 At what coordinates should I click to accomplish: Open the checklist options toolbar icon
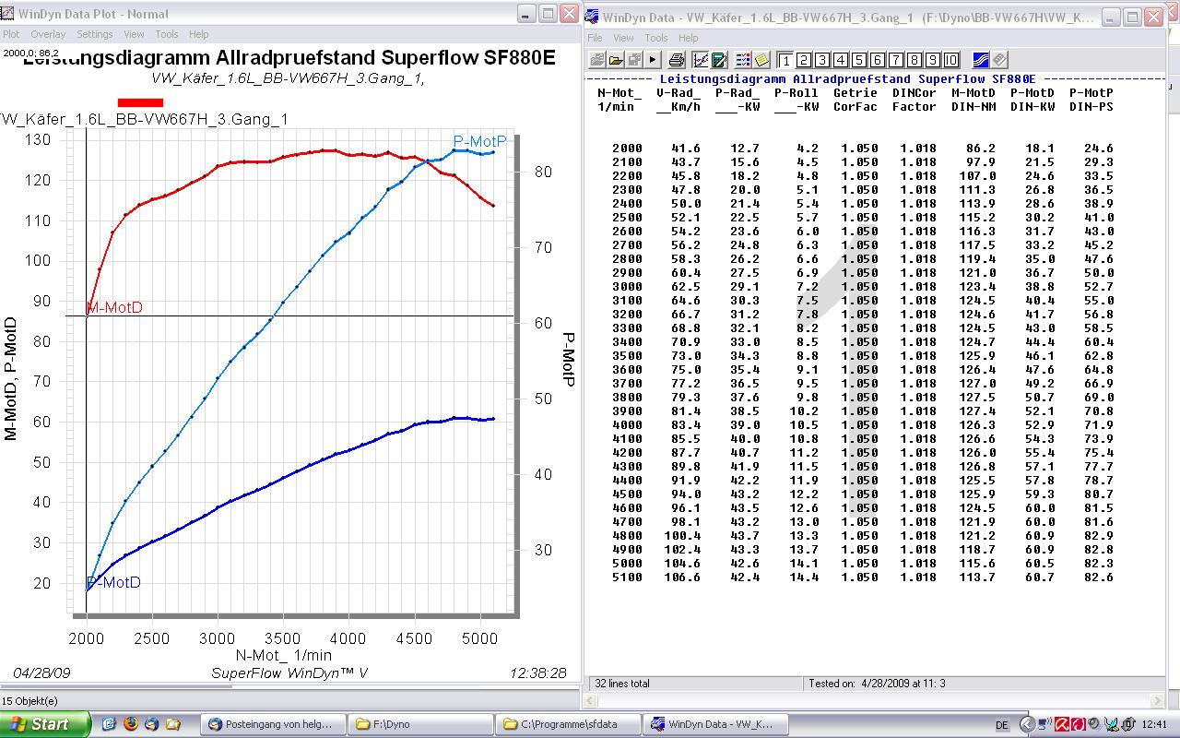coord(743,60)
